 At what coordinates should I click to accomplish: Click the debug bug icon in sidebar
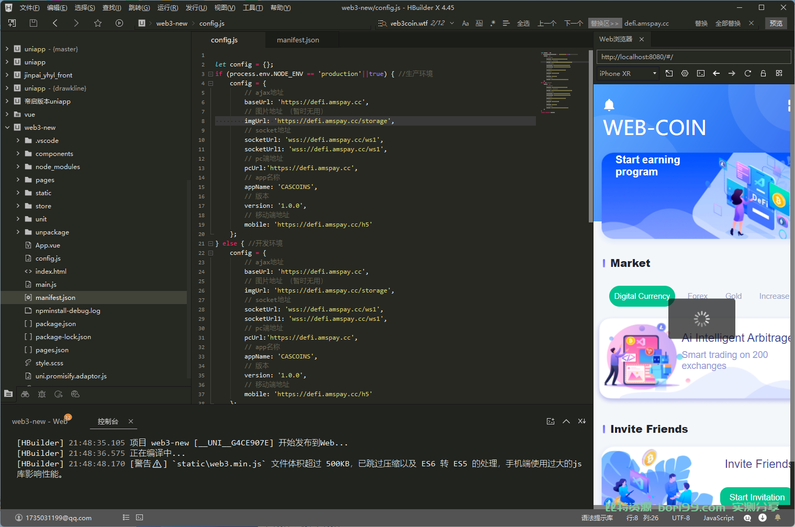(42, 394)
